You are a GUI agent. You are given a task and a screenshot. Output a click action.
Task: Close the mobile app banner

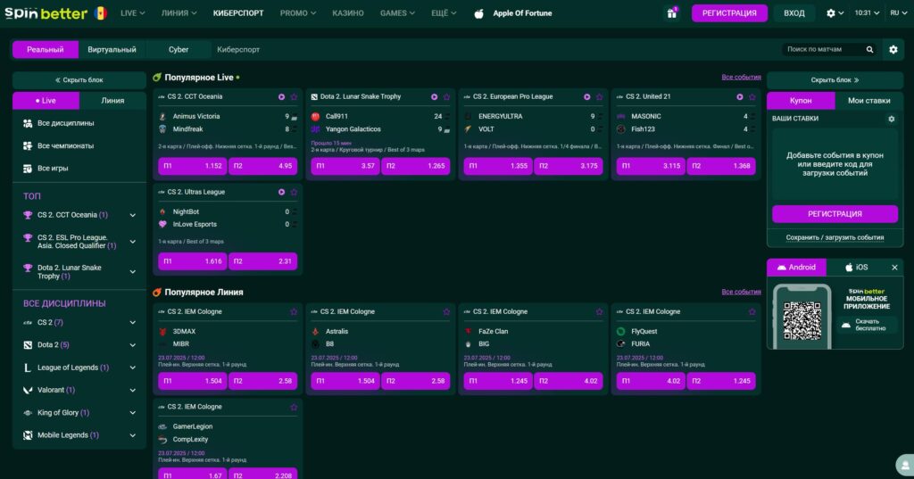pos(894,268)
